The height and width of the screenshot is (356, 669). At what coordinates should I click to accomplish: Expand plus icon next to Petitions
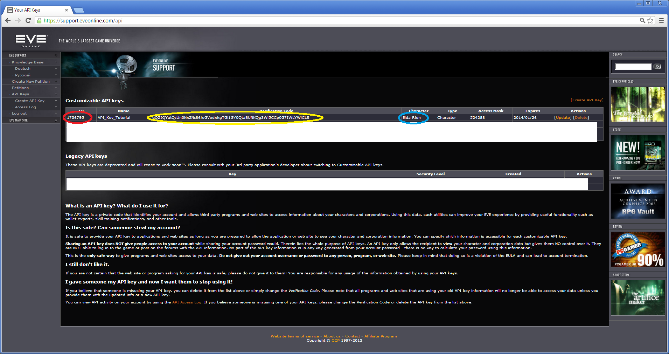(56, 88)
